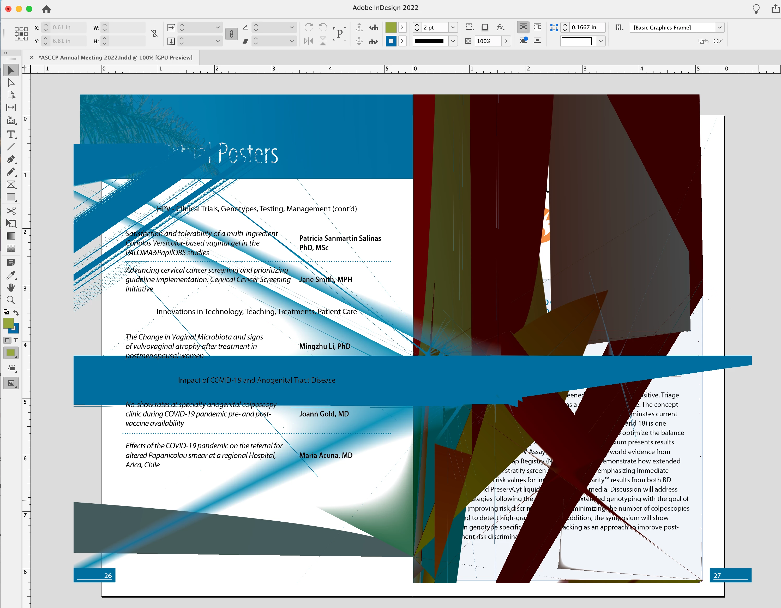Open the stroke weight 2 pt dropdown

(x=453, y=28)
